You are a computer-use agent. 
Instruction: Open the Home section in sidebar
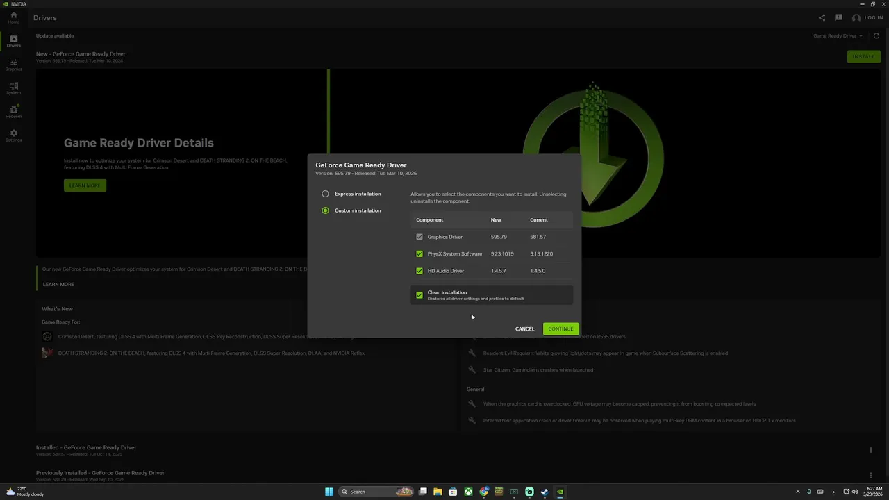(13, 17)
